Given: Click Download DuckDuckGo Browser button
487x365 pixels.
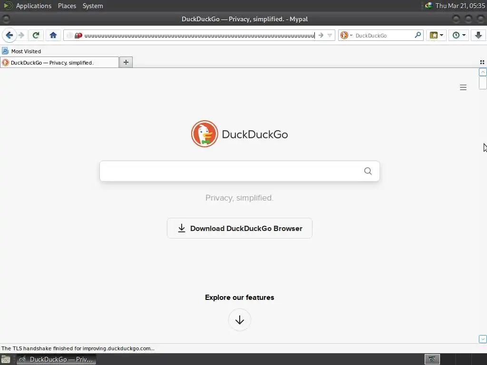Looking at the screenshot, I should pyautogui.click(x=240, y=229).
